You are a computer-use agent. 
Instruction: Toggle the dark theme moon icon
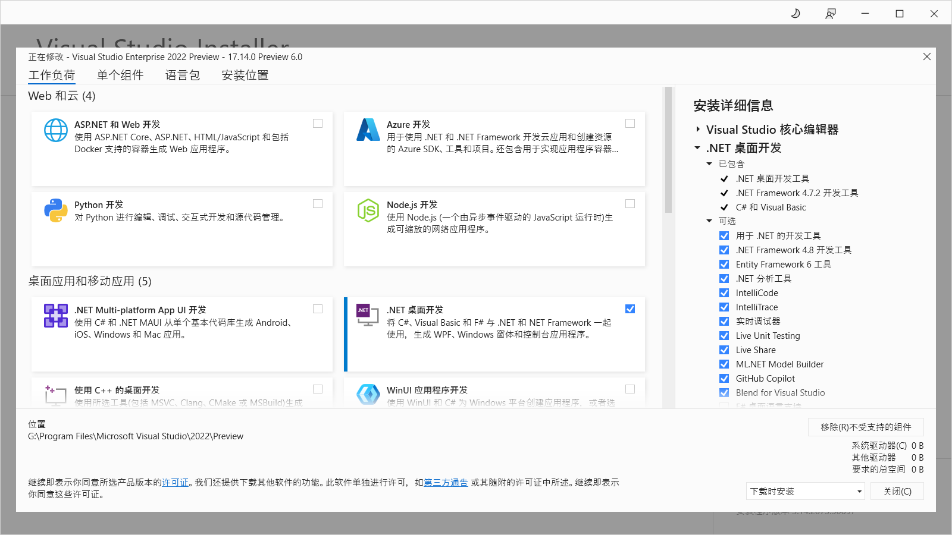point(796,13)
